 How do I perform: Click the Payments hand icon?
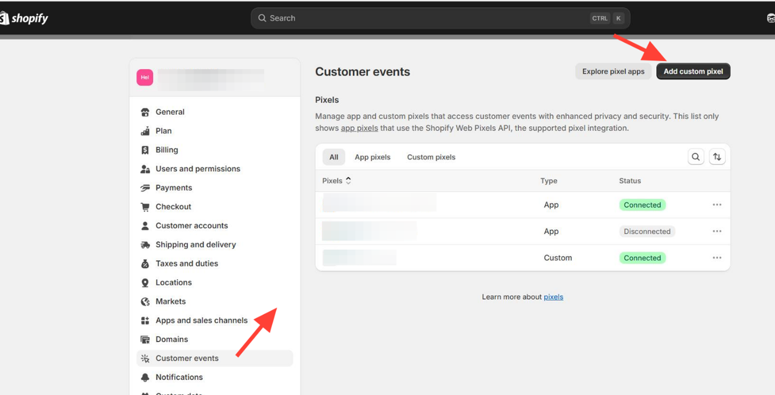click(x=145, y=188)
